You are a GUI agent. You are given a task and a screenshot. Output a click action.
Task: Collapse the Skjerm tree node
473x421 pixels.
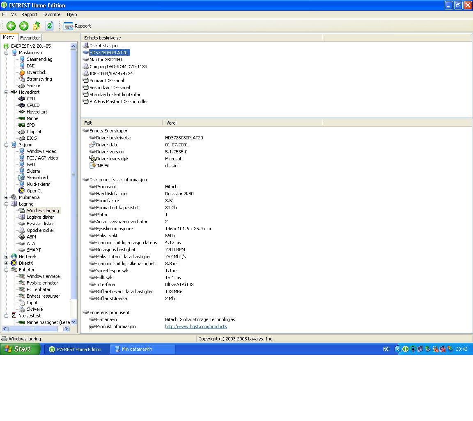[6, 145]
